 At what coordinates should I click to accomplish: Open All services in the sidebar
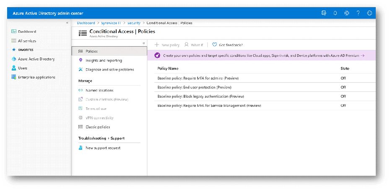[x=27, y=41]
